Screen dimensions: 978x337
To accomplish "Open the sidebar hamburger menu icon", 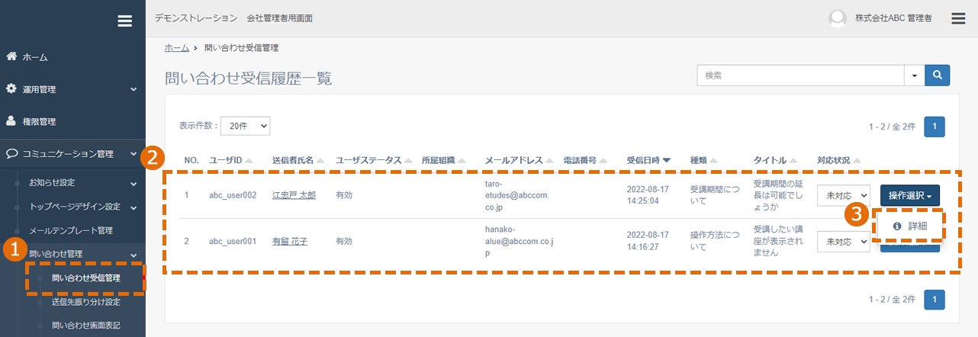I will [125, 21].
